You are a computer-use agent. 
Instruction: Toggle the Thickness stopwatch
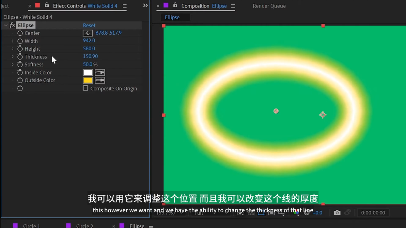click(x=20, y=56)
